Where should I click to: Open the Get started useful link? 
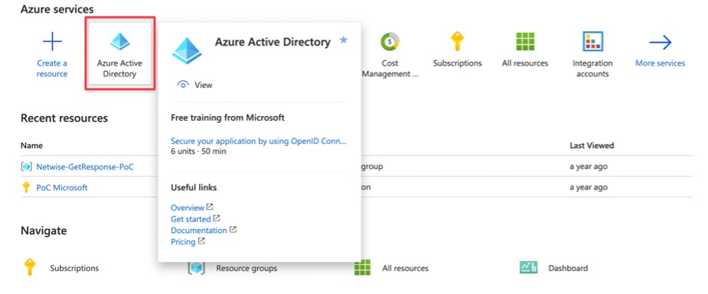coord(191,219)
